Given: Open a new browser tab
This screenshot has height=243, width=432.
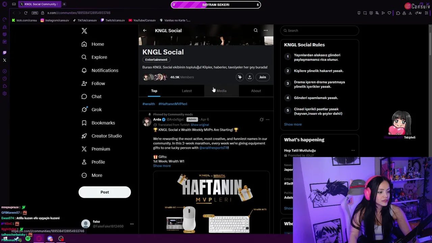Looking at the screenshot, I should click(x=64, y=4).
